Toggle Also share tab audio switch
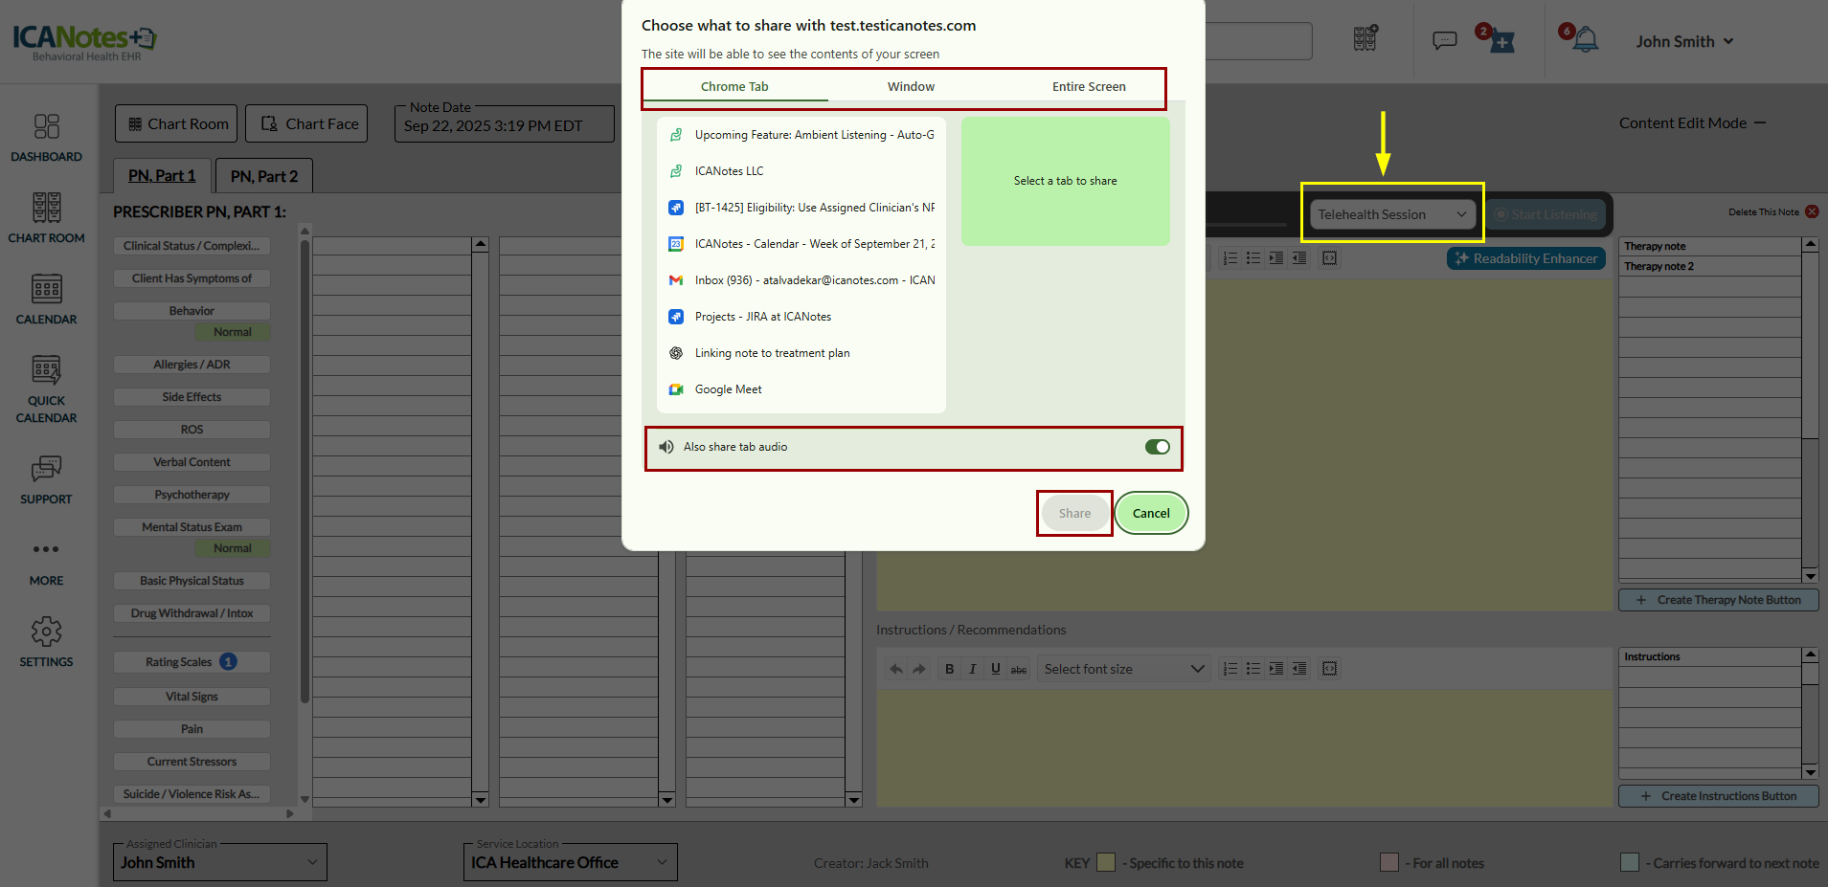Viewport: 1828px width, 887px height. pyautogui.click(x=1157, y=447)
